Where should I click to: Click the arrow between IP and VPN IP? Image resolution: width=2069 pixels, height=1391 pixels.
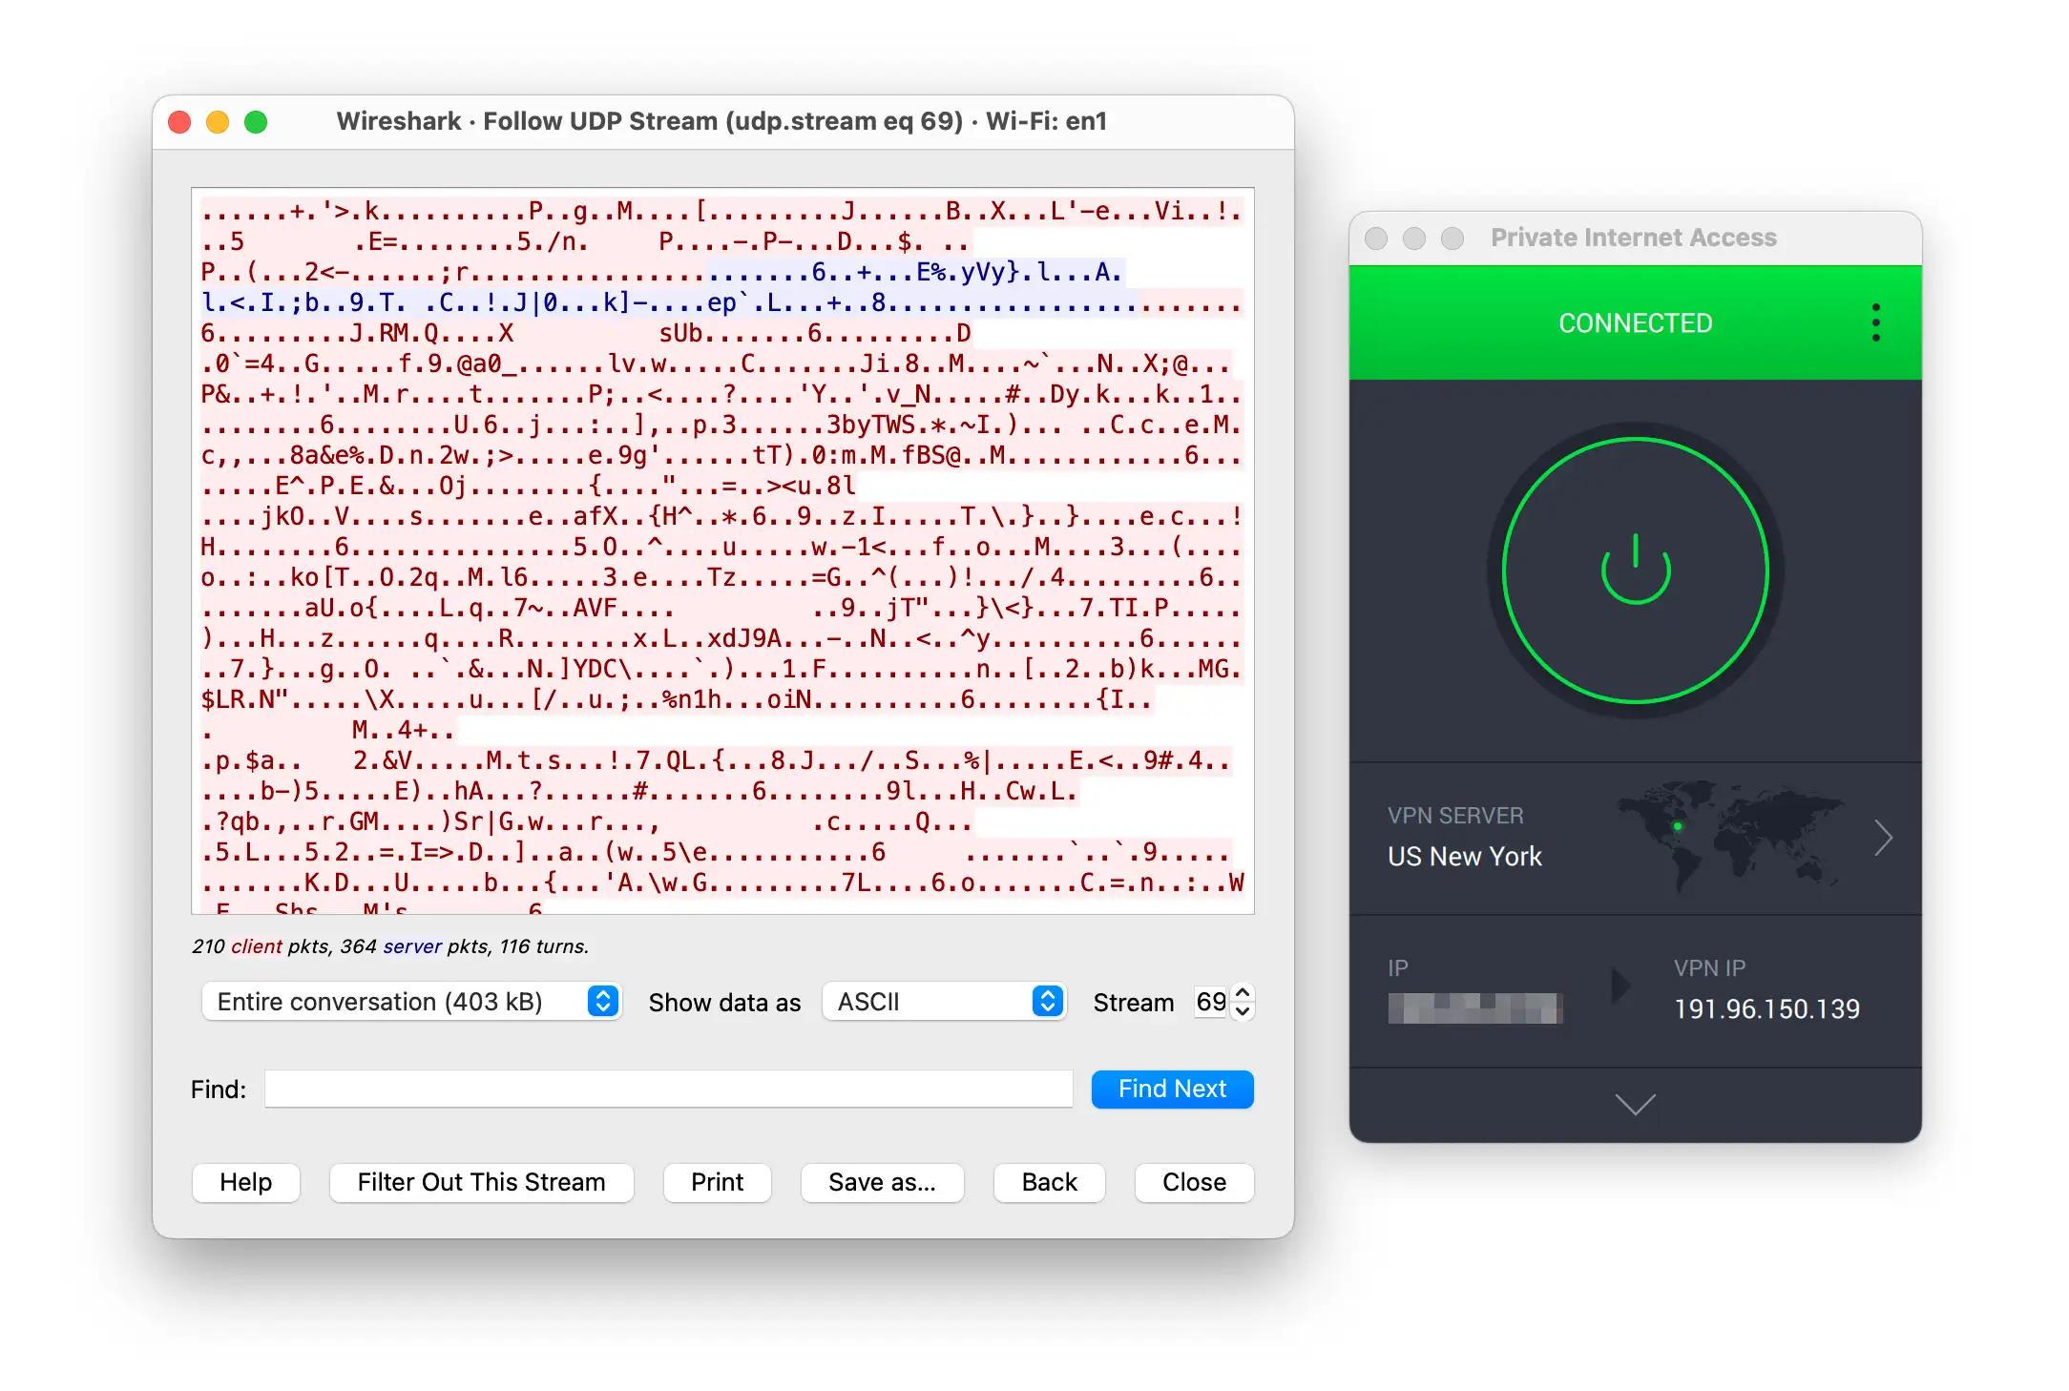tap(1620, 986)
